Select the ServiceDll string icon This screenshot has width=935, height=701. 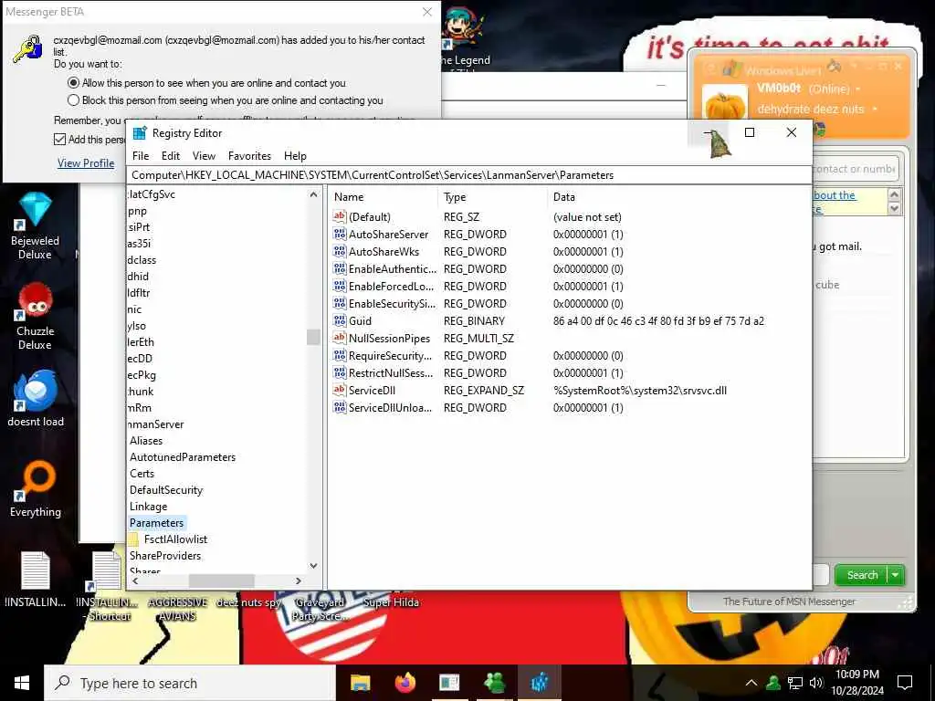340,390
